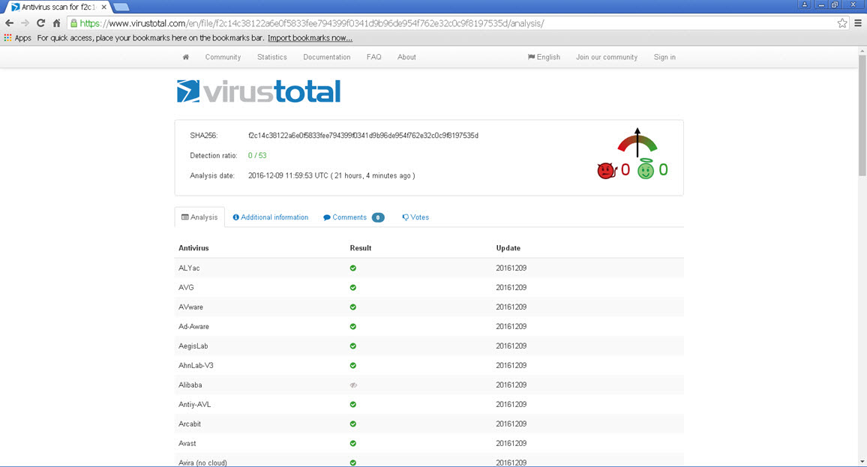This screenshot has height=467, width=867.
Task: Open the browser home page icon
Action: pyautogui.click(x=56, y=23)
